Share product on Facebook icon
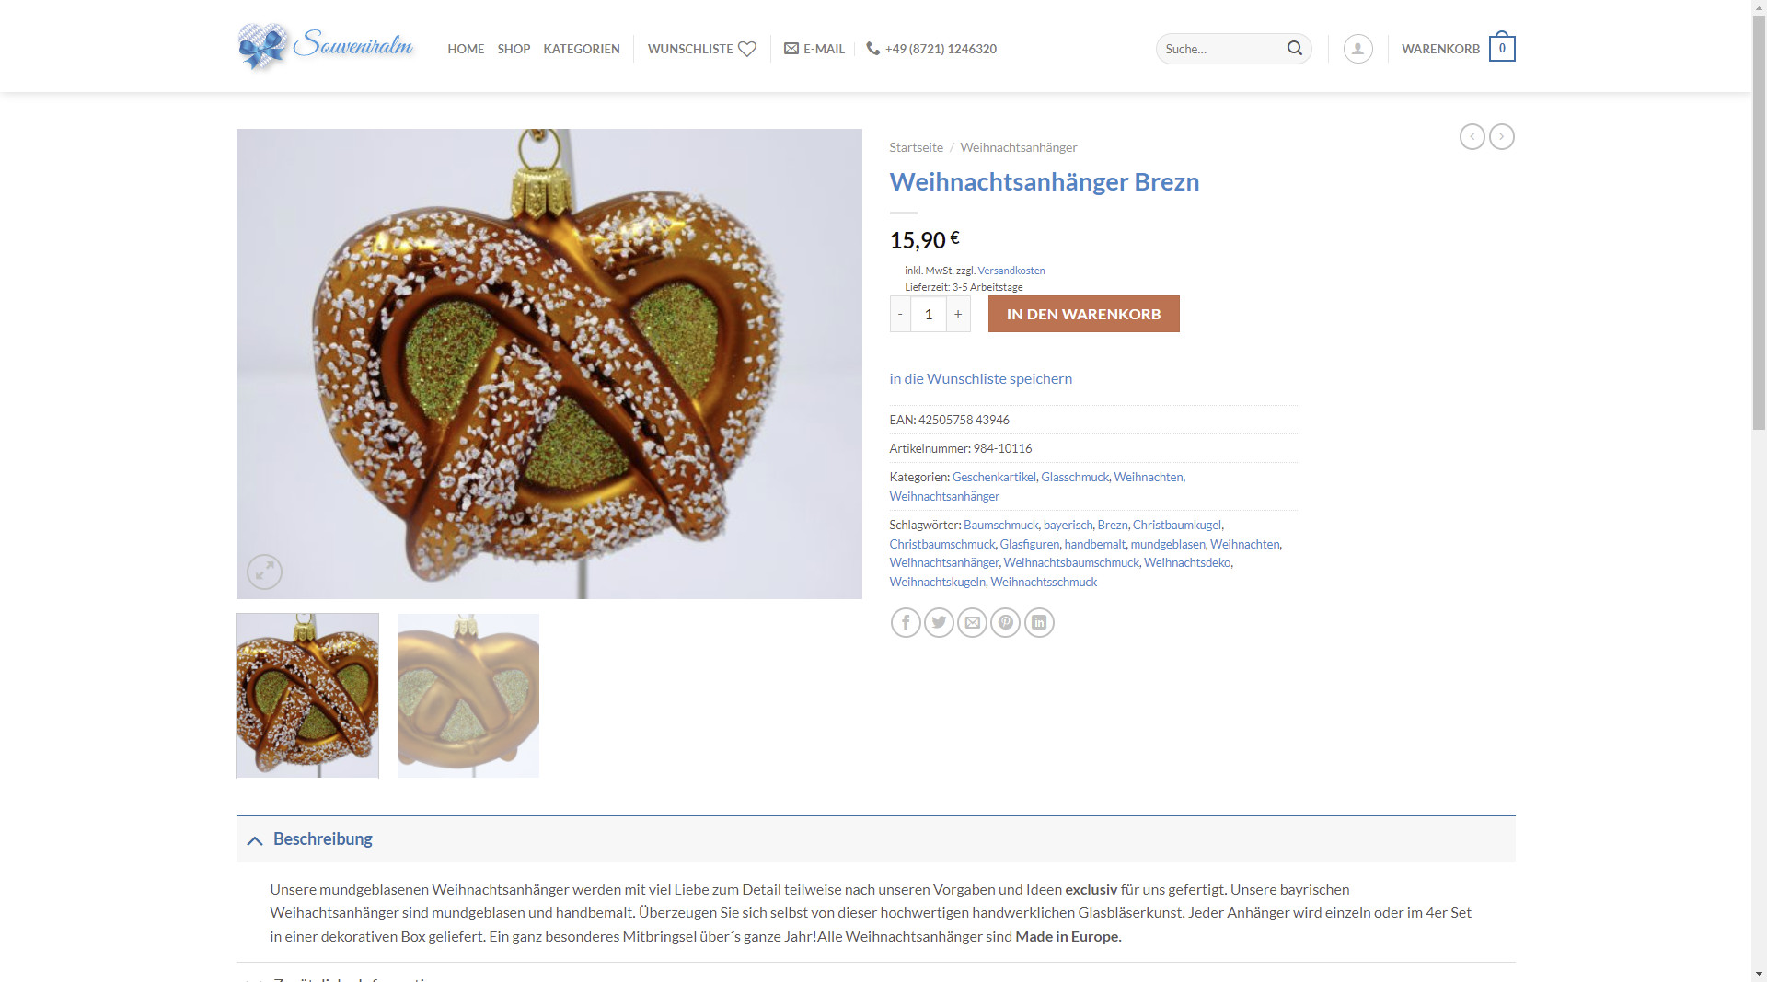This screenshot has width=1767, height=982. pyautogui.click(x=906, y=623)
